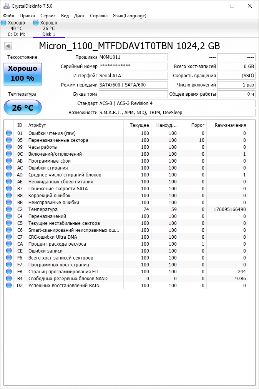Click the previous disk arrow button
The height and width of the screenshot is (389, 259).
click(8, 46)
